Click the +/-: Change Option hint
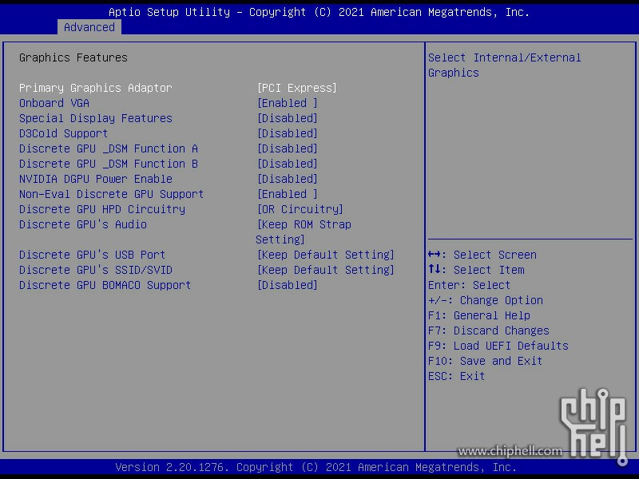 (x=486, y=301)
